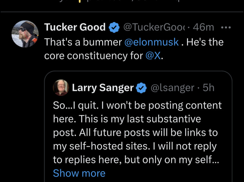Click the 5h timestamp on quoted post
Viewport: 244px width, 182px height.
point(208,88)
